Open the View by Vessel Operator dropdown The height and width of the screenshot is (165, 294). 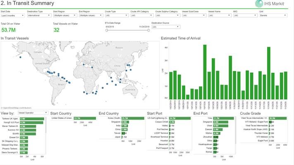click(x=33, y=113)
